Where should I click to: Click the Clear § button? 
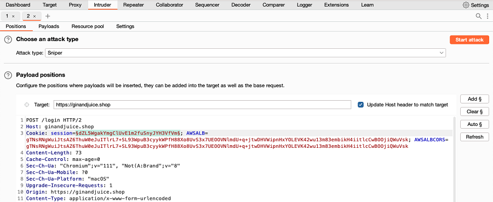click(474, 112)
